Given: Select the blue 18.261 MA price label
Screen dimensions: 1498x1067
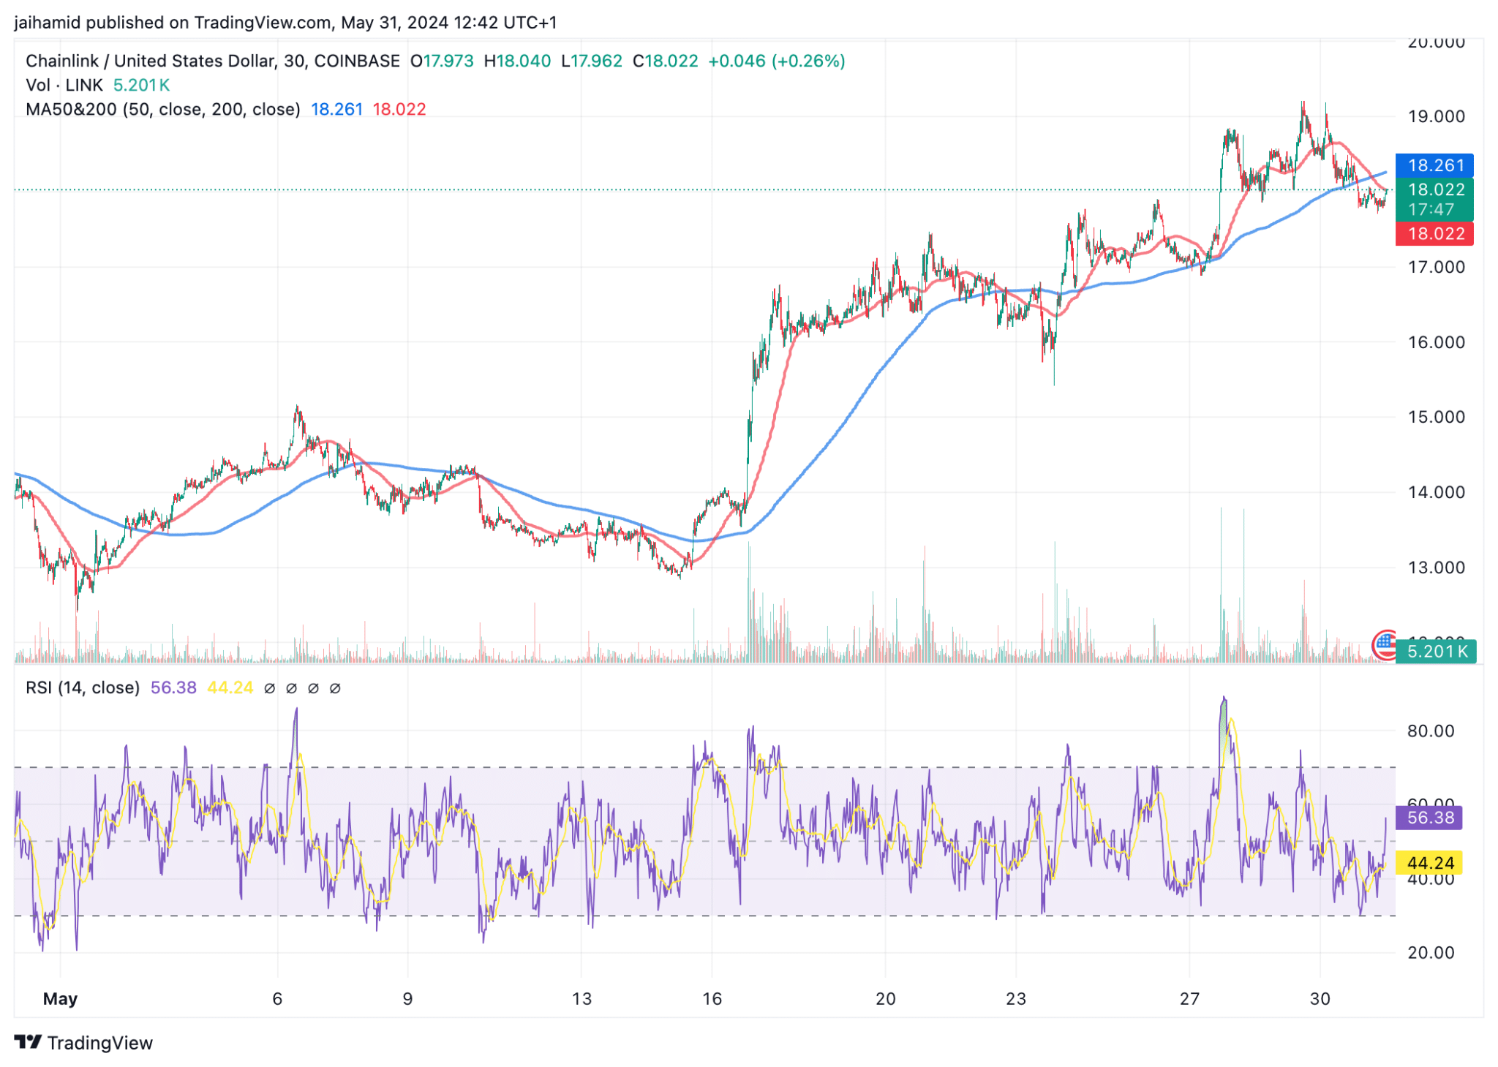Looking at the screenshot, I should pos(1434,165).
